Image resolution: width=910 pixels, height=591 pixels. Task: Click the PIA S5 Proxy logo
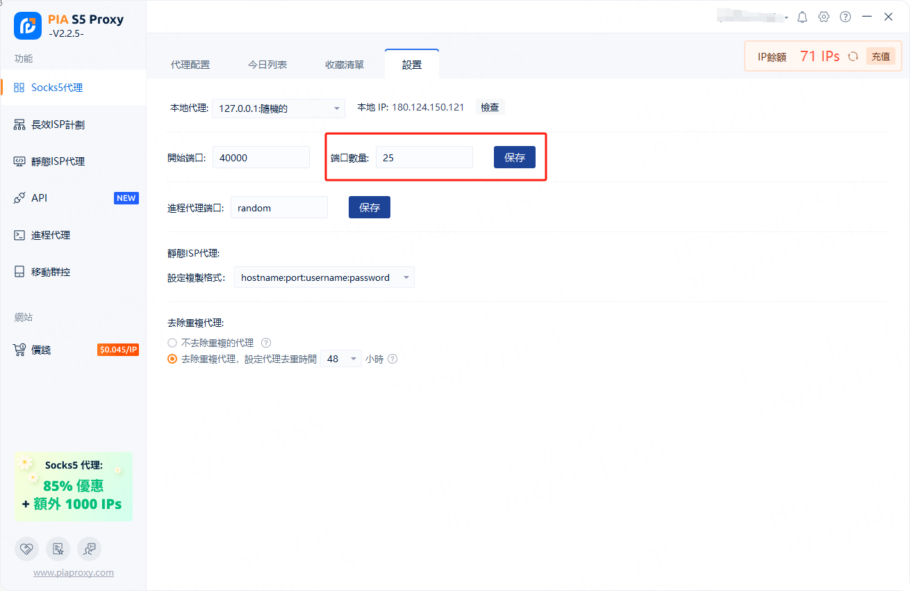click(x=28, y=26)
